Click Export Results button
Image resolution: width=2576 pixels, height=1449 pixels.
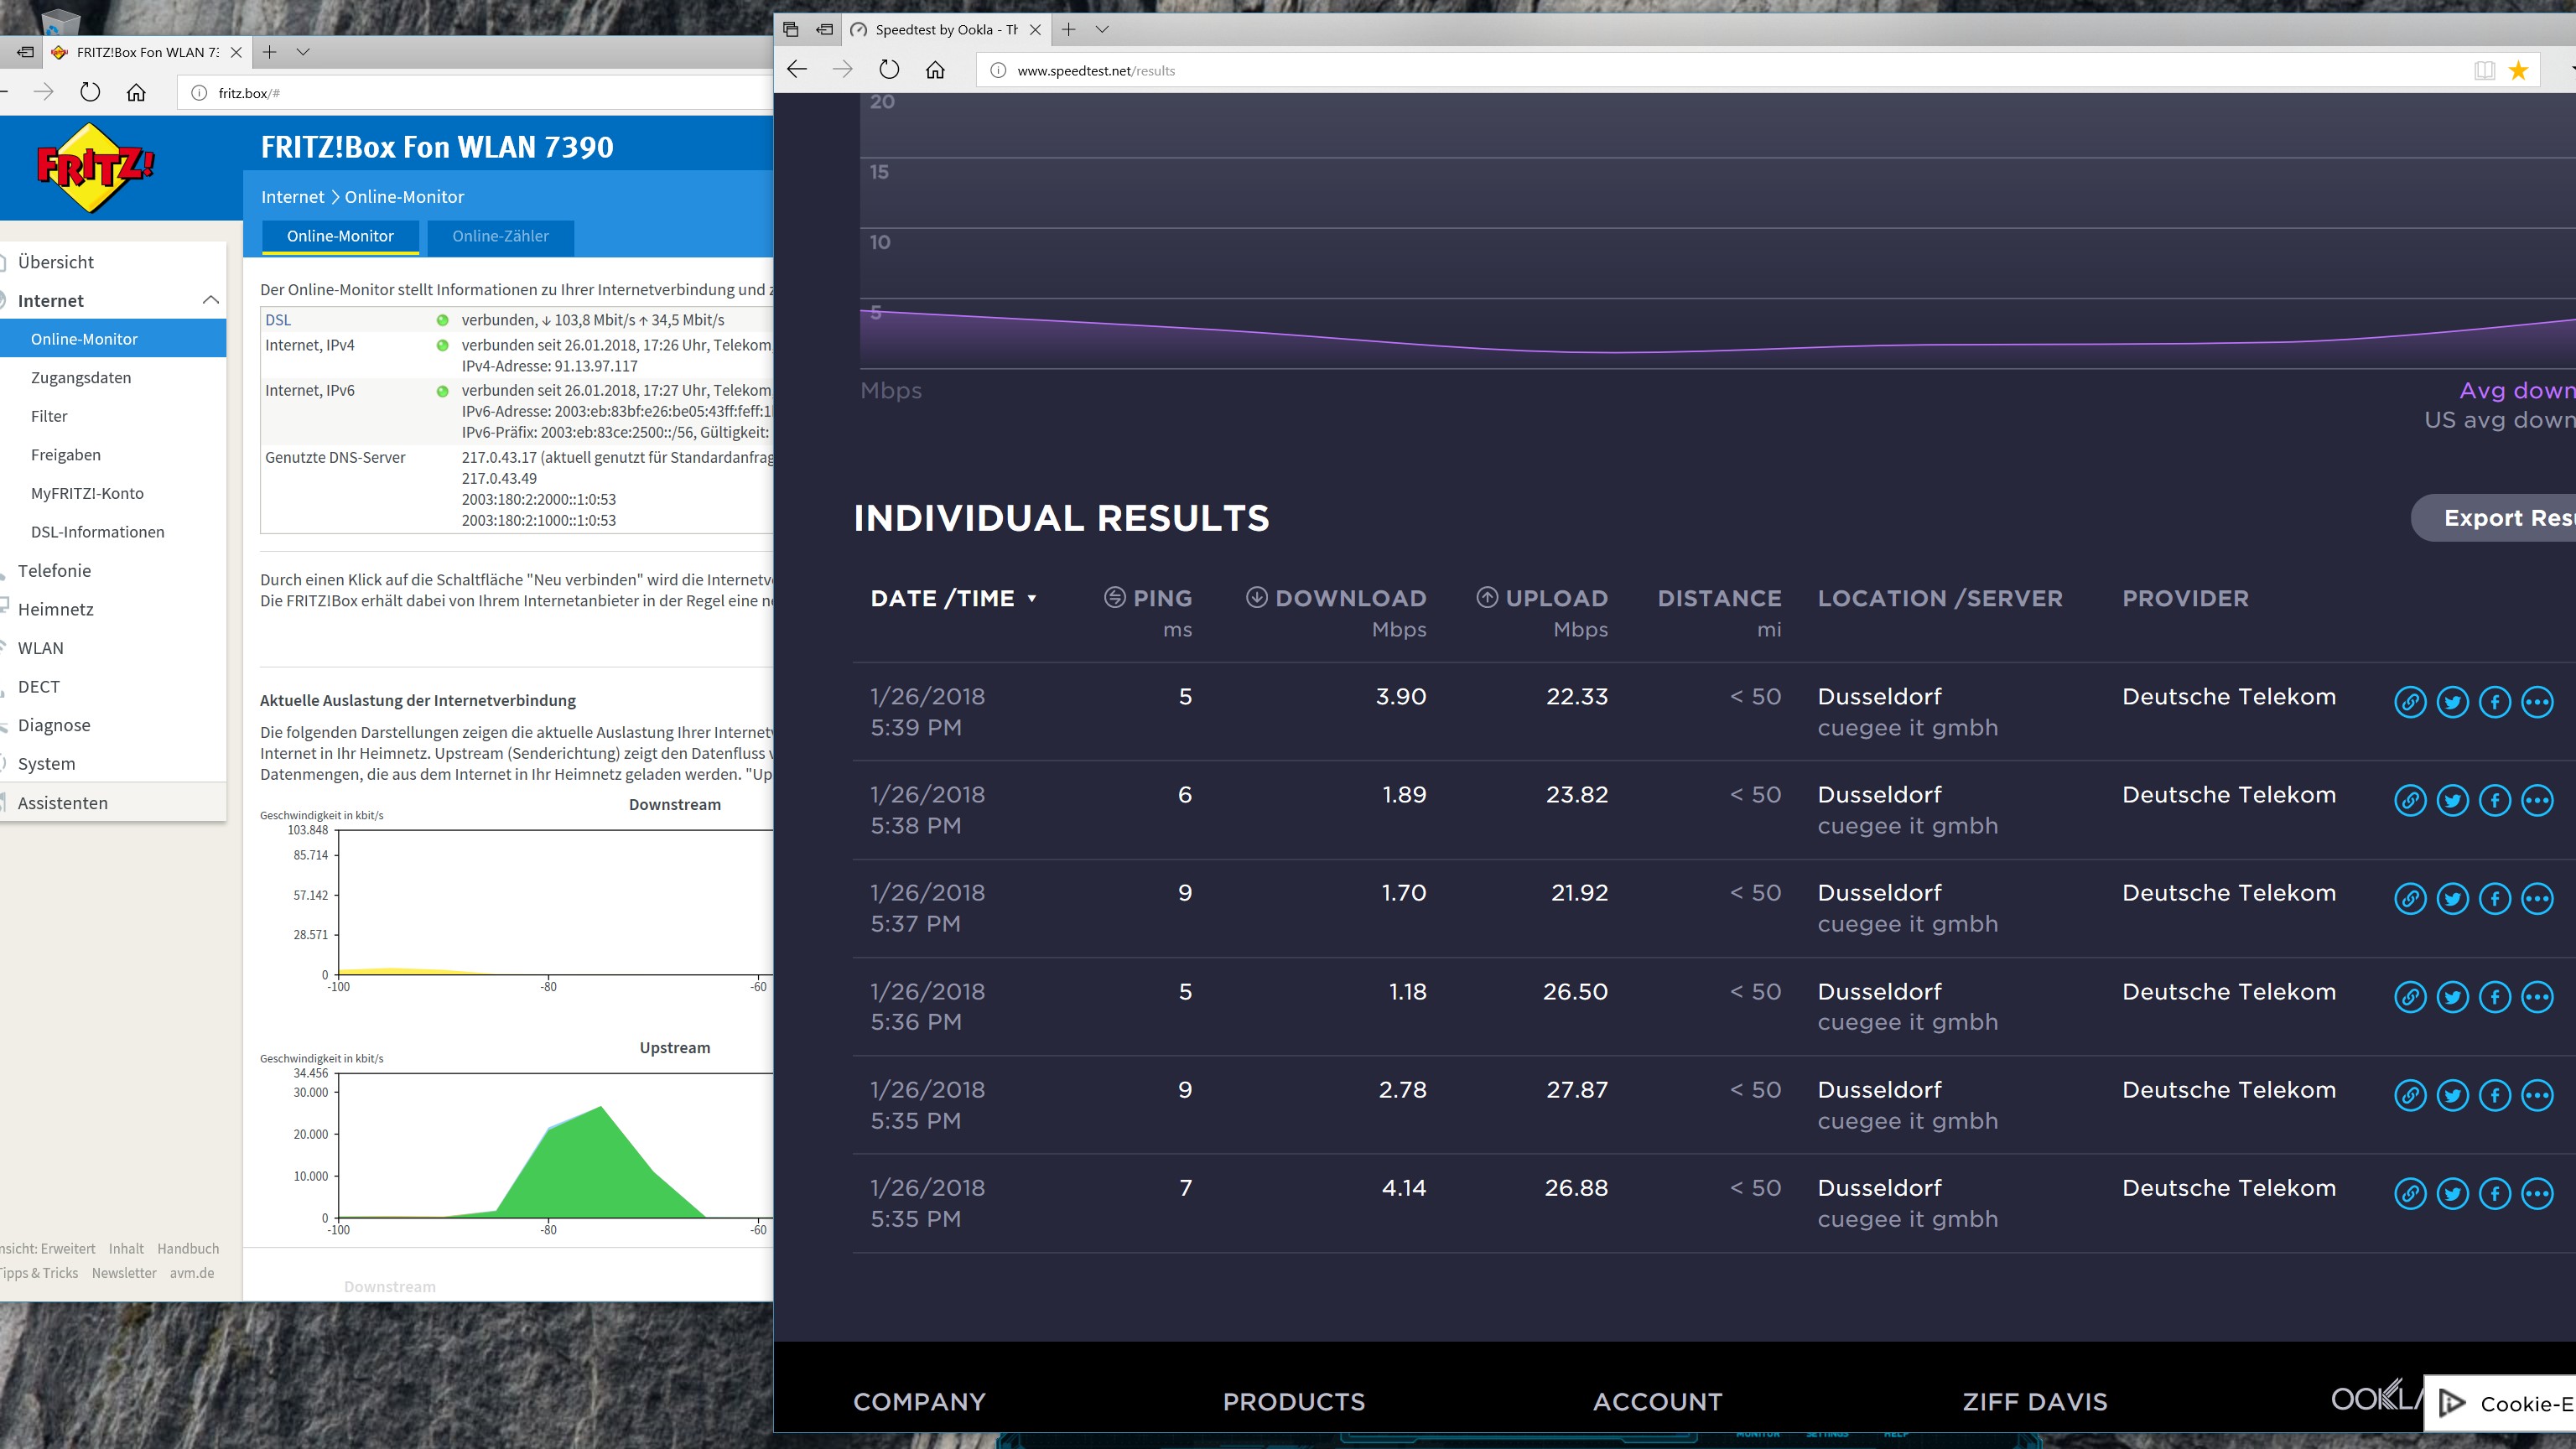pyautogui.click(x=2505, y=518)
